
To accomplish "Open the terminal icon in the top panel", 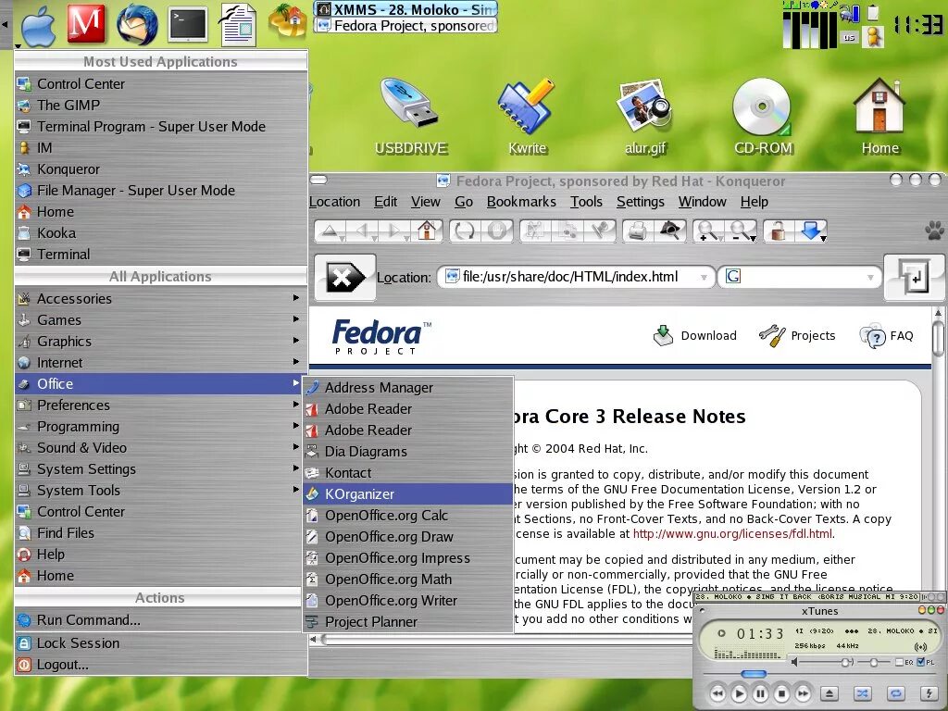I will pos(187,25).
